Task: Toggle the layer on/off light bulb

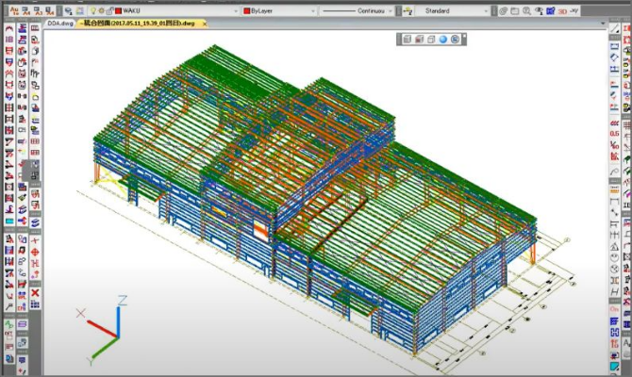Action: [93, 11]
